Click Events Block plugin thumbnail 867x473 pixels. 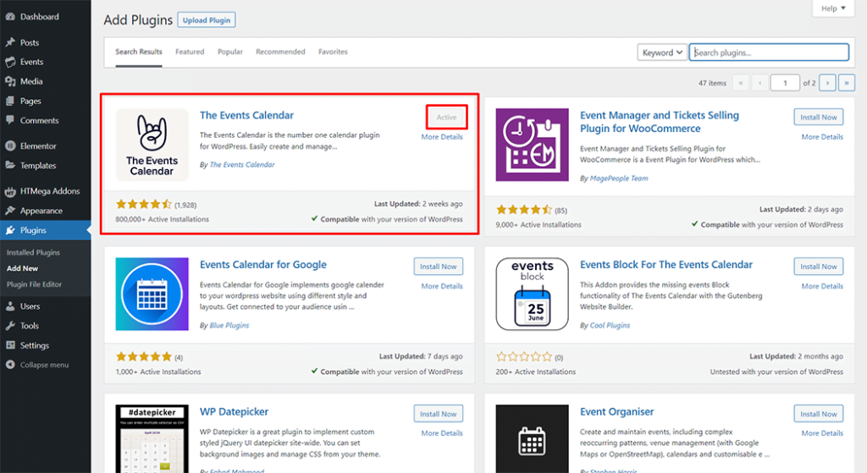pos(532,294)
